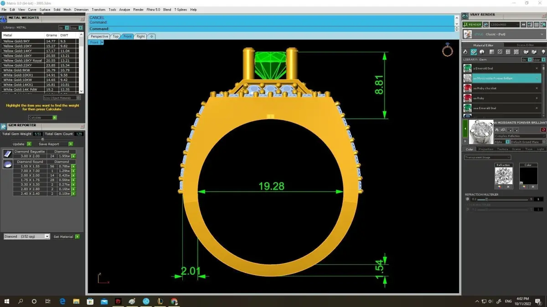
Task: Open color wheel under Color swatch
Action: pos(524,186)
